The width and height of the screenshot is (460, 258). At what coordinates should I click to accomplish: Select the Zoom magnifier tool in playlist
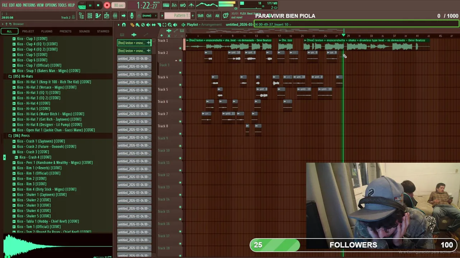pyautogui.click(x=170, y=25)
